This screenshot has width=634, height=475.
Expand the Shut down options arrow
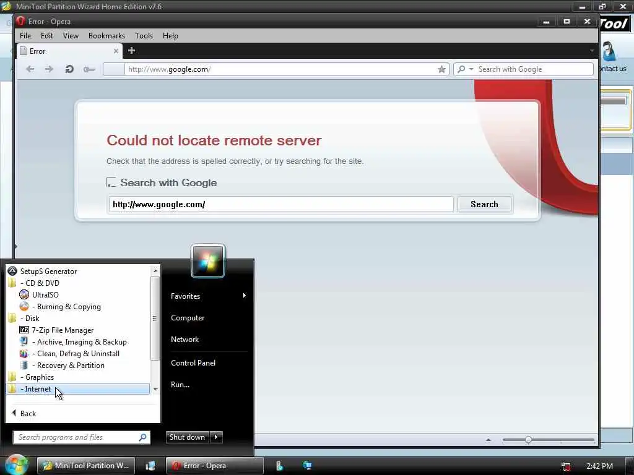pos(216,437)
